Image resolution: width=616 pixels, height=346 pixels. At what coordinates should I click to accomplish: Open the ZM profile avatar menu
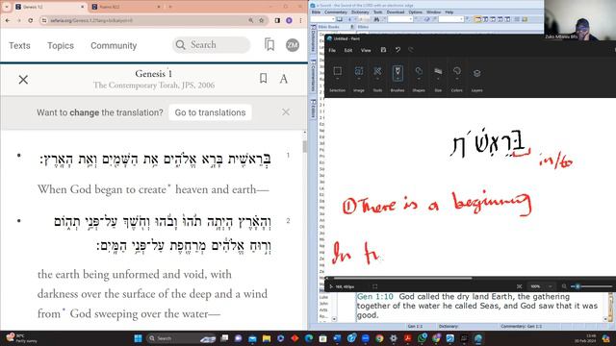(293, 45)
